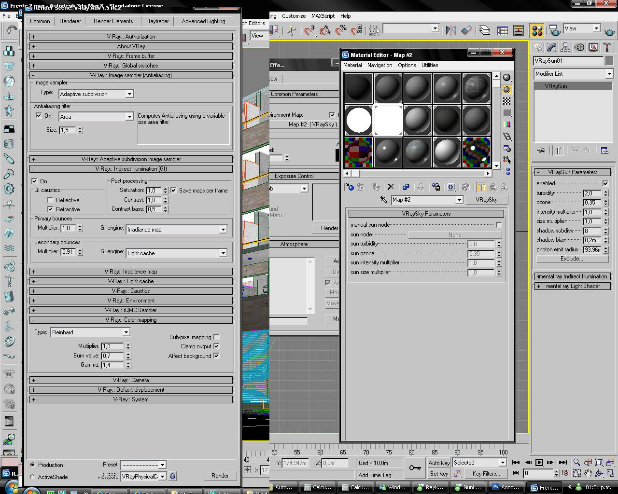Screen dimensions: 618x494
Task: Click the Exclude... button
Action: pos(572,259)
